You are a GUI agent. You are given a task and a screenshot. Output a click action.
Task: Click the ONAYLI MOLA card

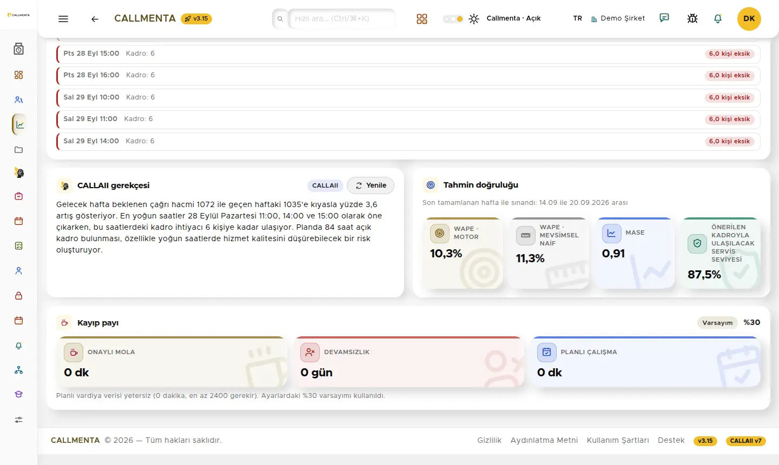[x=171, y=362]
